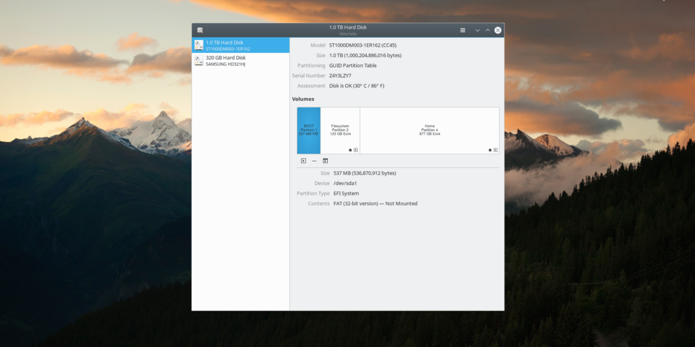Click the serial number value Z4Y3LZY7
This screenshot has width=695, height=347.
pos(341,76)
